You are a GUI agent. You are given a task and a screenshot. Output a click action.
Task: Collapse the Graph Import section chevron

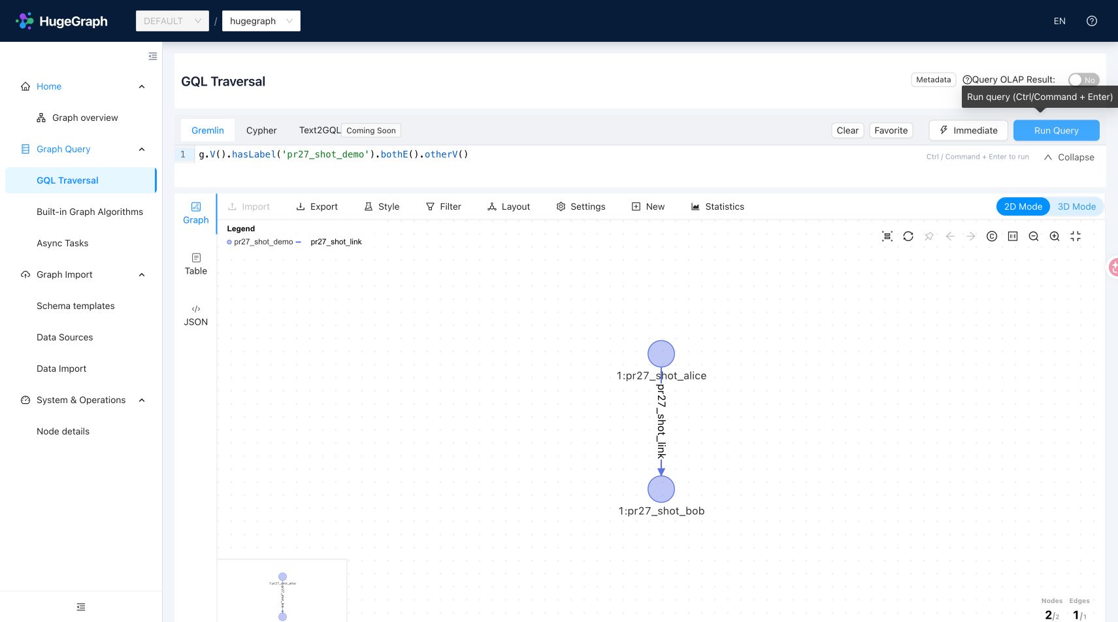coord(142,274)
